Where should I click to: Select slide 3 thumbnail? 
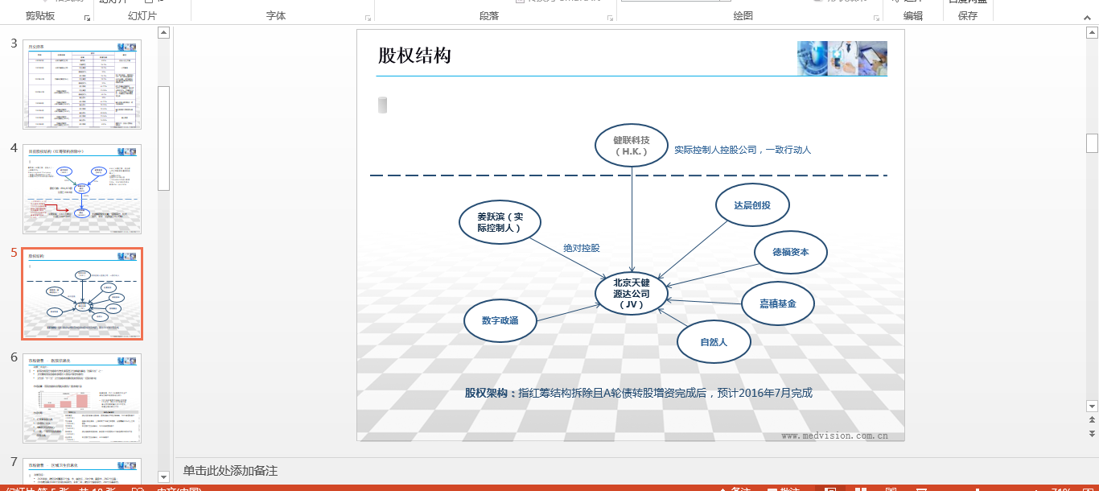(82, 85)
